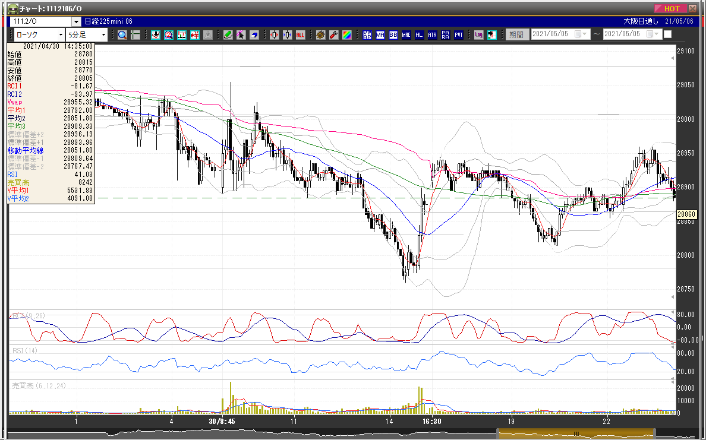Click the cyan icon with circled 2
Screen dimensions: 706x440
point(169,34)
